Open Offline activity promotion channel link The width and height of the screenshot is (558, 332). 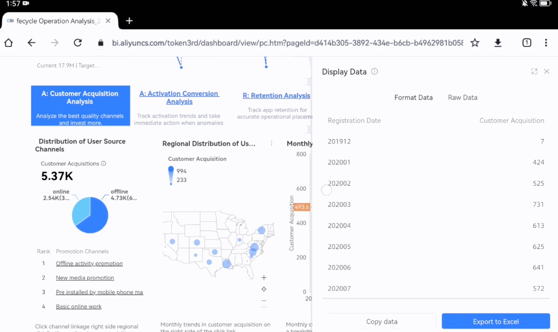[x=89, y=263]
